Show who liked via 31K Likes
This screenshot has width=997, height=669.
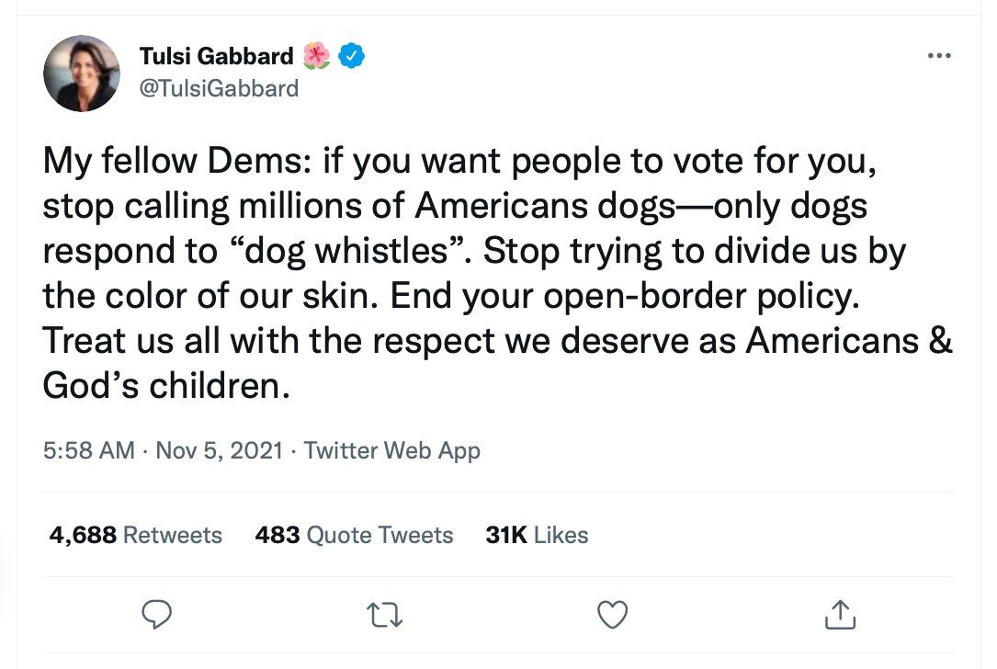[x=537, y=535]
